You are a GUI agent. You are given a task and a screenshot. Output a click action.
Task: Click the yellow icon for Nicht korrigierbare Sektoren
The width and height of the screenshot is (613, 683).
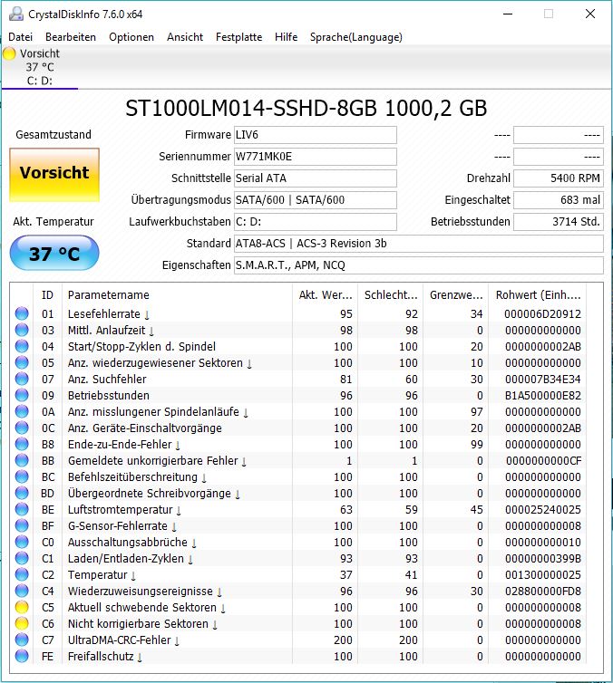click(x=22, y=624)
